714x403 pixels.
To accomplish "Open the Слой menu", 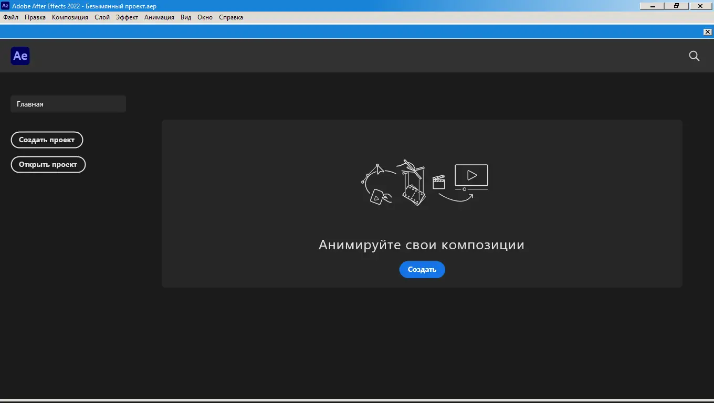I will click(x=102, y=17).
